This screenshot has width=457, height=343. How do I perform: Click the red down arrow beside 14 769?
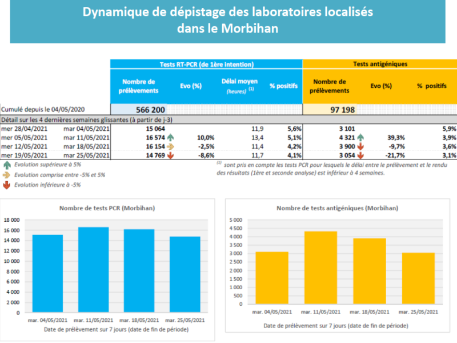click(x=171, y=155)
